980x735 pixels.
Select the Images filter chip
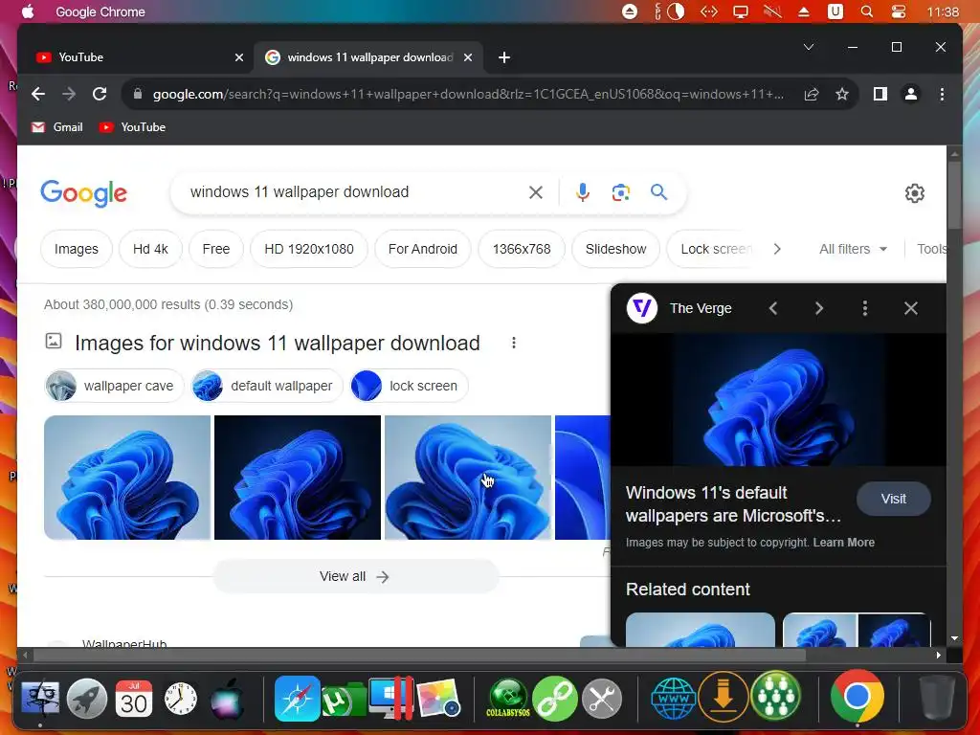tap(77, 249)
